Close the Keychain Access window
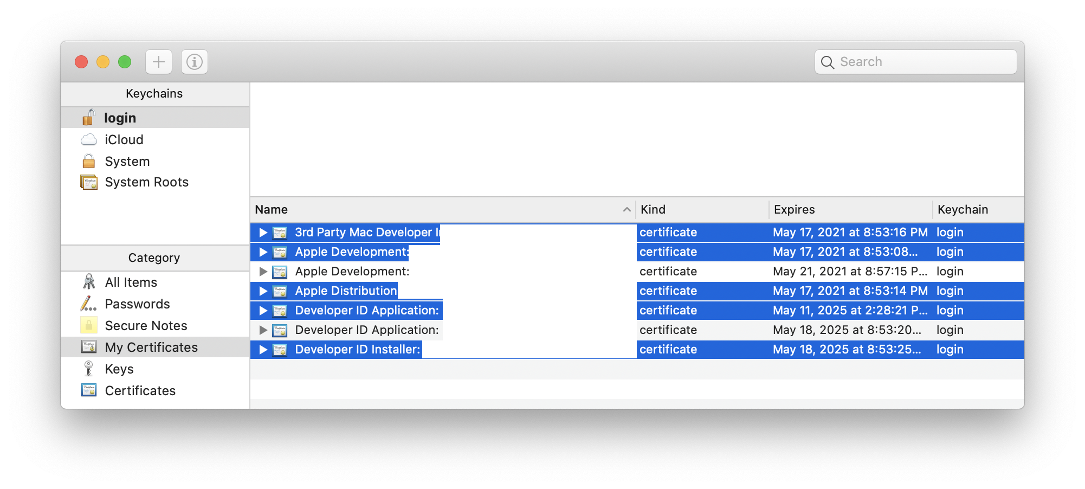Image resolution: width=1085 pixels, height=489 pixels. (x=81, y=62)
